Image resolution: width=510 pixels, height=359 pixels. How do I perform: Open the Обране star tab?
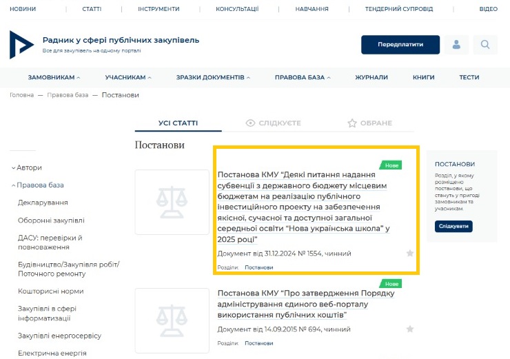(x=370, y=123)
